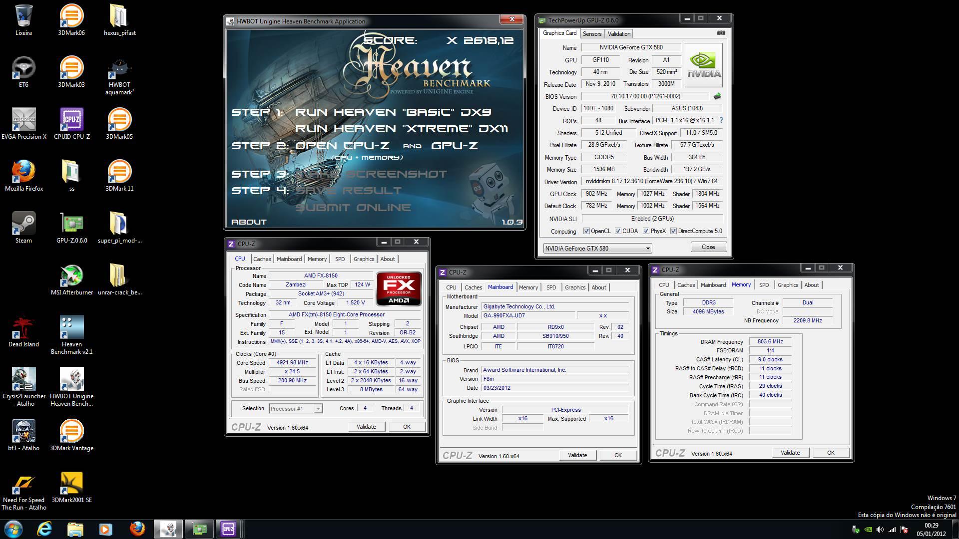Open unrar-crack folder on desktop
This screenshot has width=959, height=539.
click(x=119, y=279)
